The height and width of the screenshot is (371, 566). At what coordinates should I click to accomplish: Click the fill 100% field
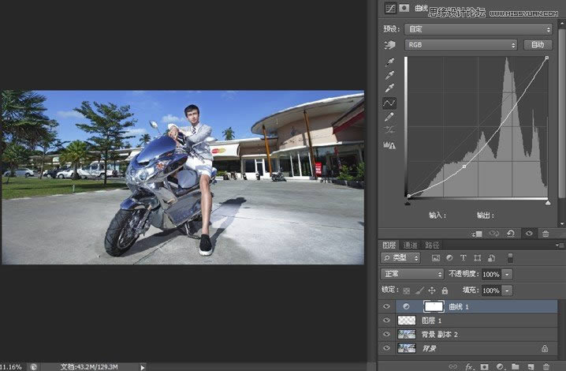point(491,290)
